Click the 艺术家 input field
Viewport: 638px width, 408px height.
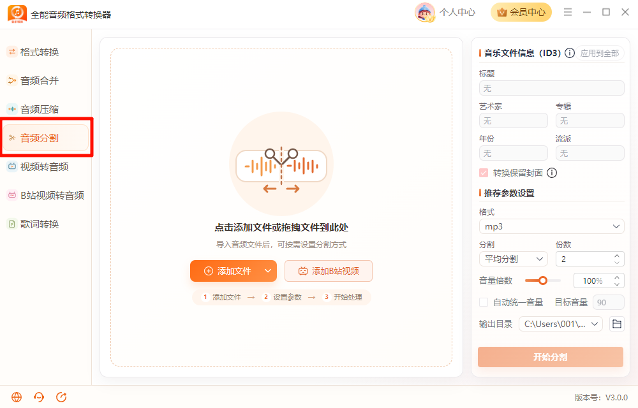514,120
